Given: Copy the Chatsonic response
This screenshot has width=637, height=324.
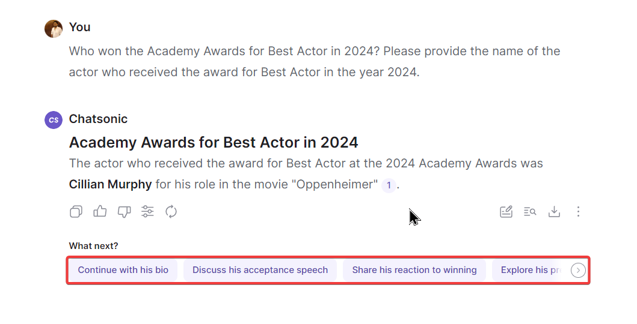Looking at the screenshot, I should click(x=76, y=211).
